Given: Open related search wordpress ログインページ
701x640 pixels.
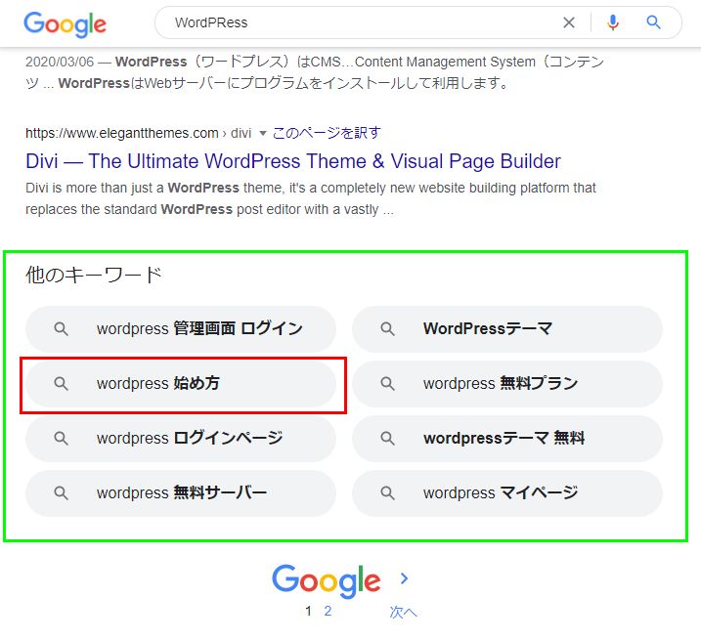Looking at the screenshot, I should (181, 439).
